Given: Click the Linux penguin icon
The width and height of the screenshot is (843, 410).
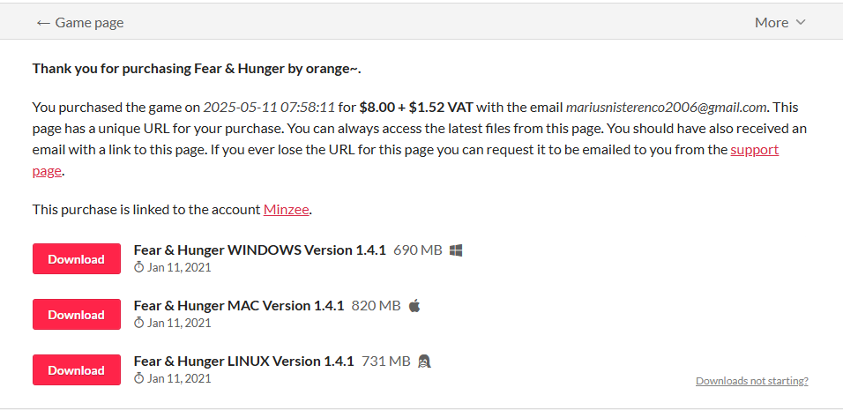Looking at the screenshot, I should (425, 362).
